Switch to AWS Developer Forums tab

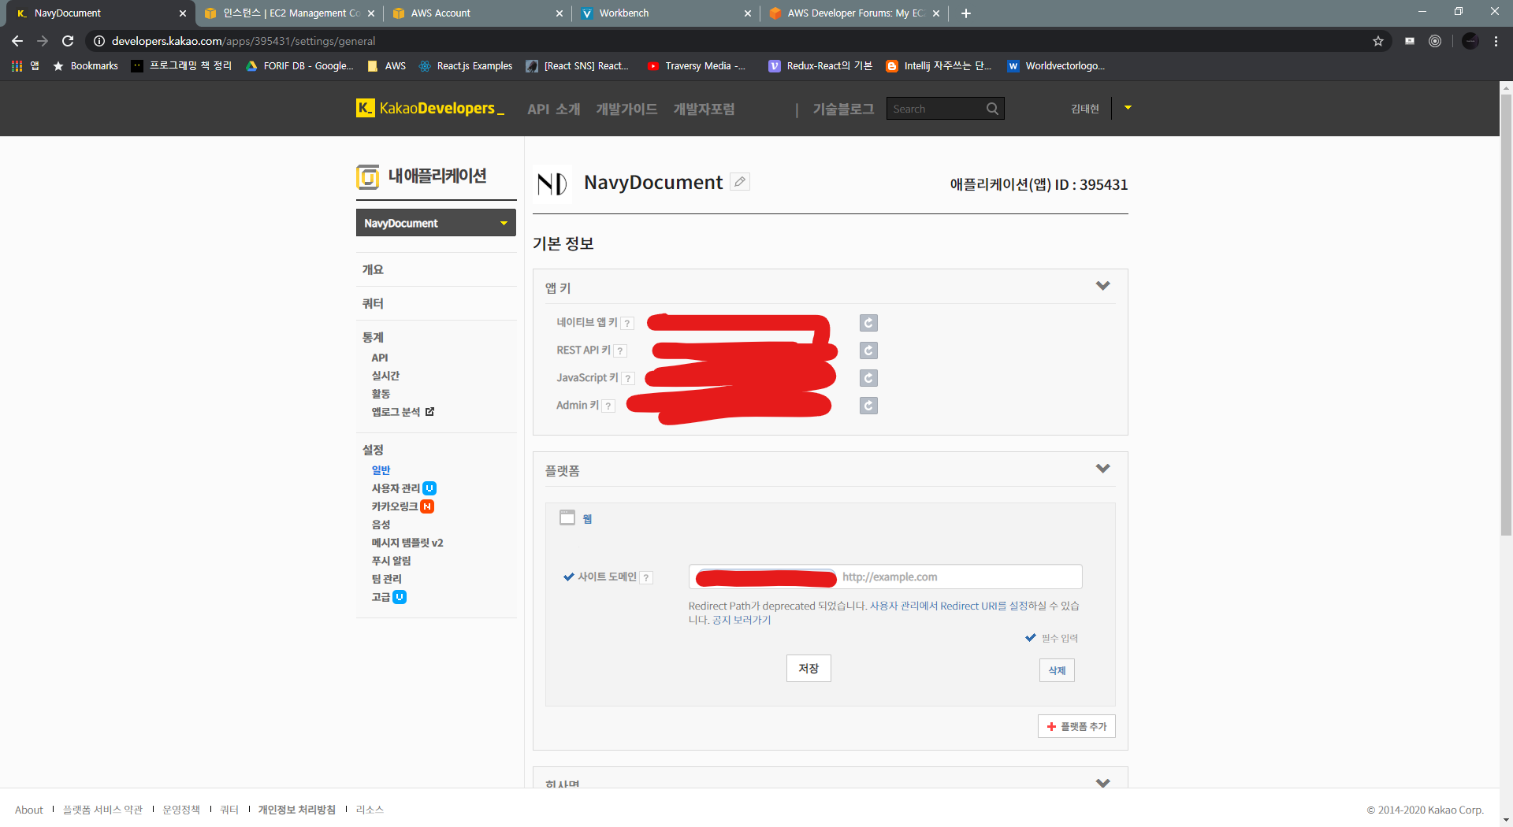coord(854,13)
